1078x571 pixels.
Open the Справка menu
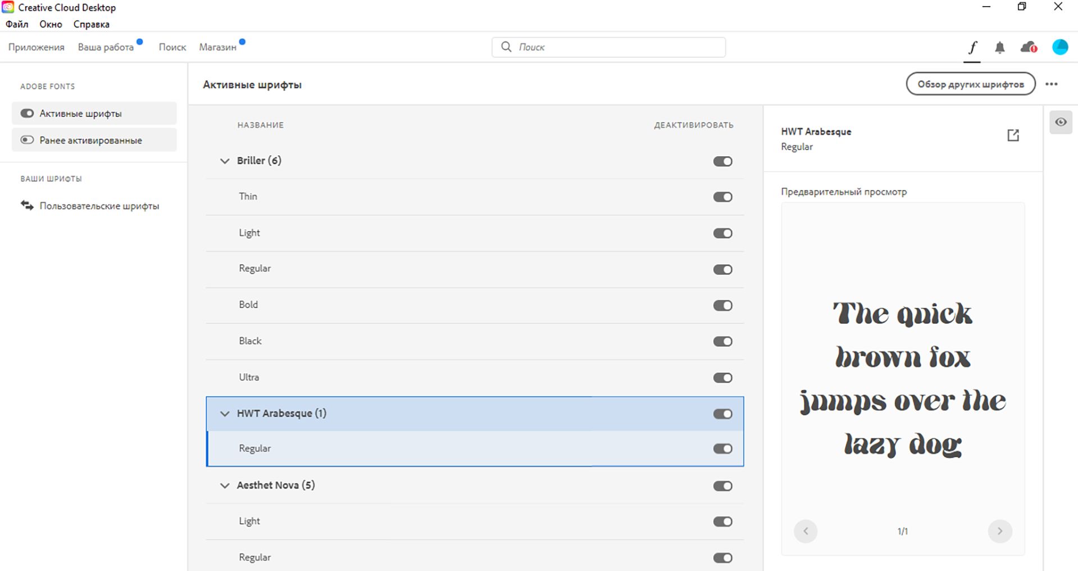point(92,24)
